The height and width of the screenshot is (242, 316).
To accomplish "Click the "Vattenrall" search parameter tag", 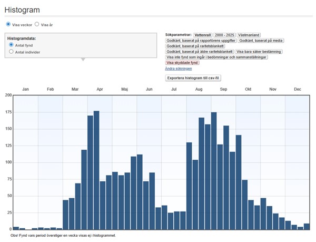I will click(x=202, y=34).
